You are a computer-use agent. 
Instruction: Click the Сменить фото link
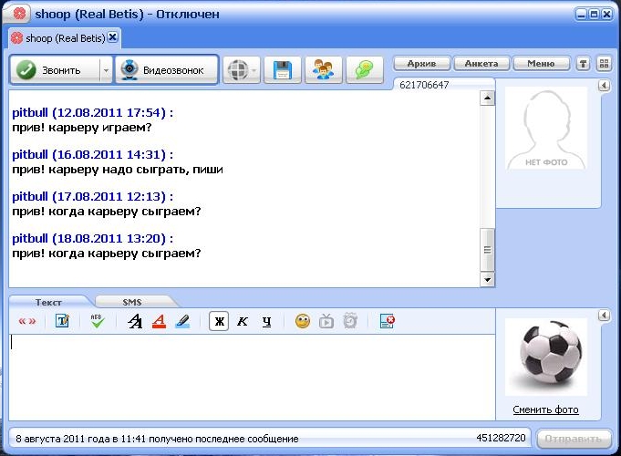point(545,409)
